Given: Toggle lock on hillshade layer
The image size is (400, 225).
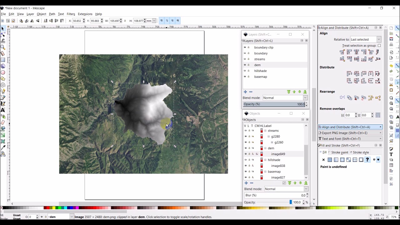Looking at the screenshot, I should click(249, 71).
